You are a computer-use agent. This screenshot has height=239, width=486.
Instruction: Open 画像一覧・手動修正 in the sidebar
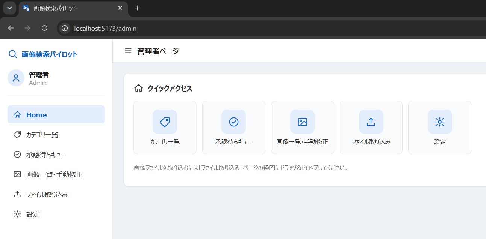[x=56, y=174]
